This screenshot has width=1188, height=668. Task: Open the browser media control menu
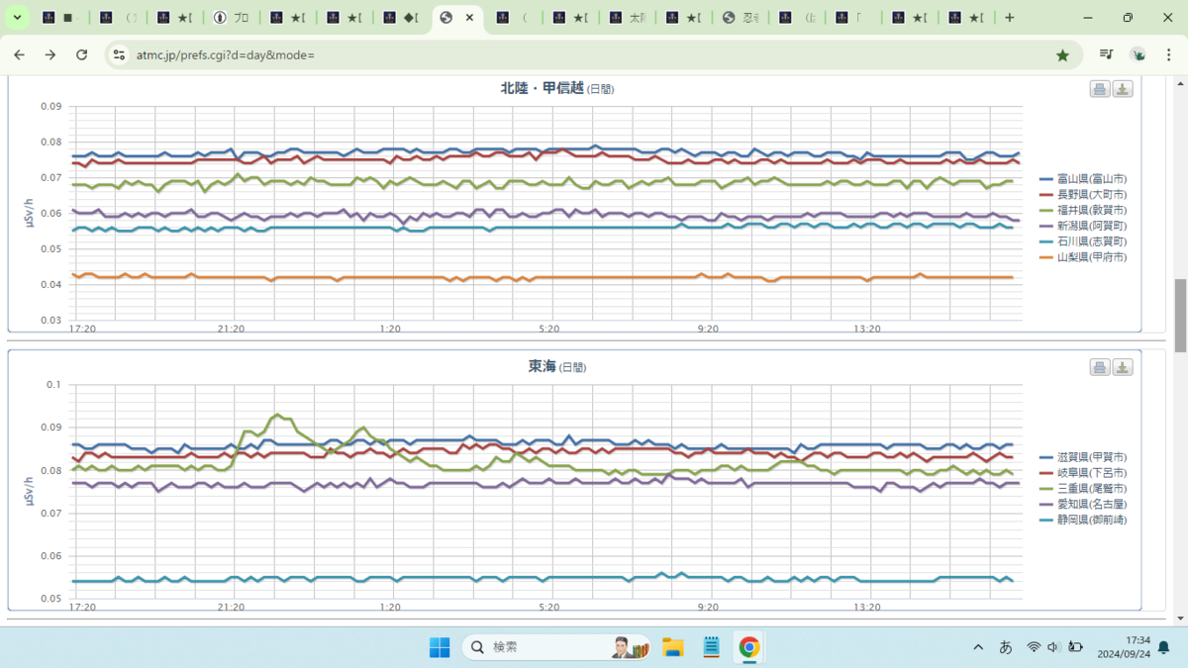coord(1107,55)
